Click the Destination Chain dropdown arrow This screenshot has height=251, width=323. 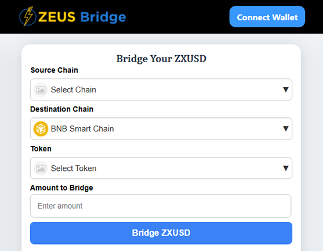tap(285, 128)
